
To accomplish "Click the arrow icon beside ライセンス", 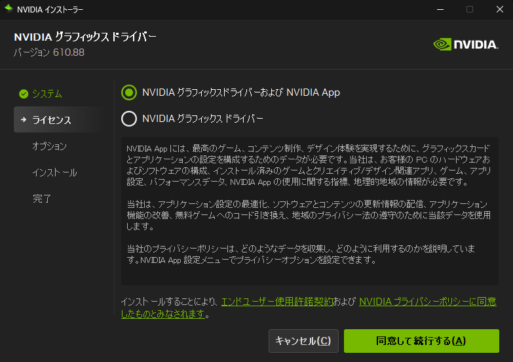I will tap(24, 120).
